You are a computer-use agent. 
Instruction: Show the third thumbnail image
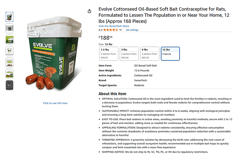pos(10,40)
